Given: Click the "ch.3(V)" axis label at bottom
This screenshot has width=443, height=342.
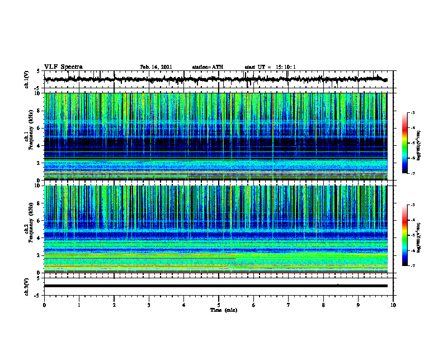Looking at the screenshot, I should click(x=27, y=287).
